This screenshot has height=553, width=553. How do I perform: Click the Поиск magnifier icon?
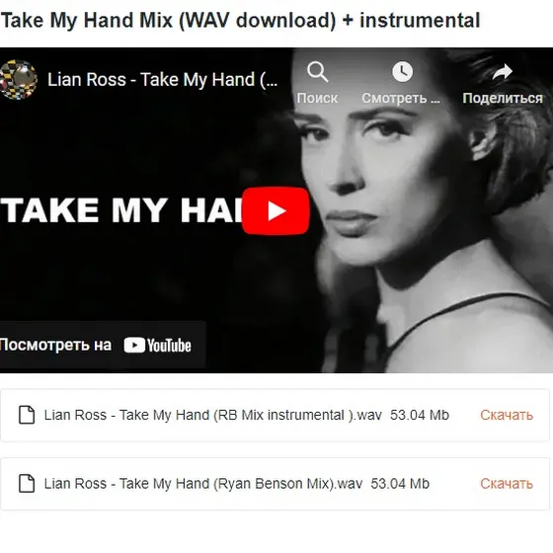[317, 72]
